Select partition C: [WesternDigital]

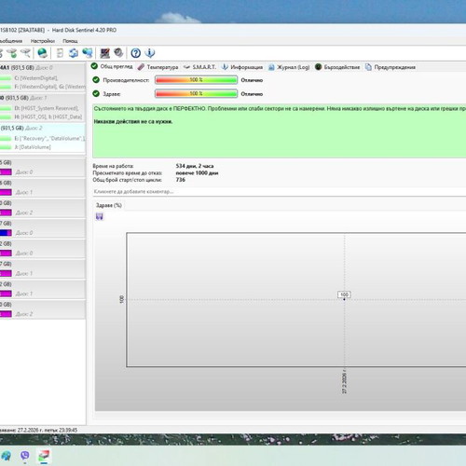point(35,77)
